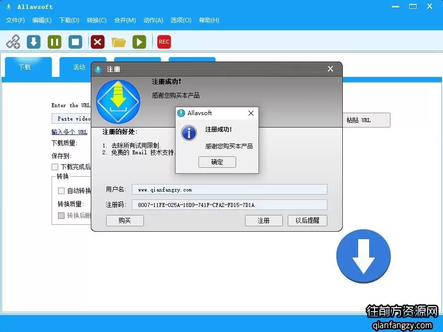Click the 注册 button
The width and height of the screenshot is (443, 332).
tap(263, 220)
